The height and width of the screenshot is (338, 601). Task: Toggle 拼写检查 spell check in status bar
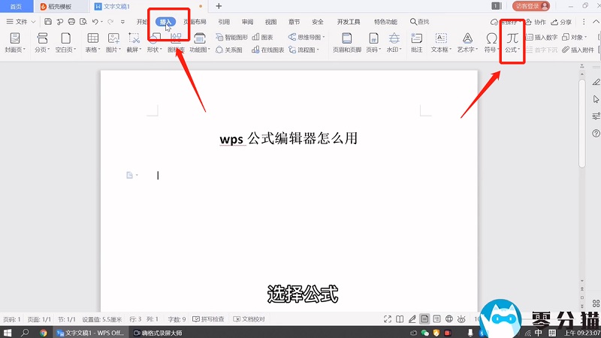[210, 318]
